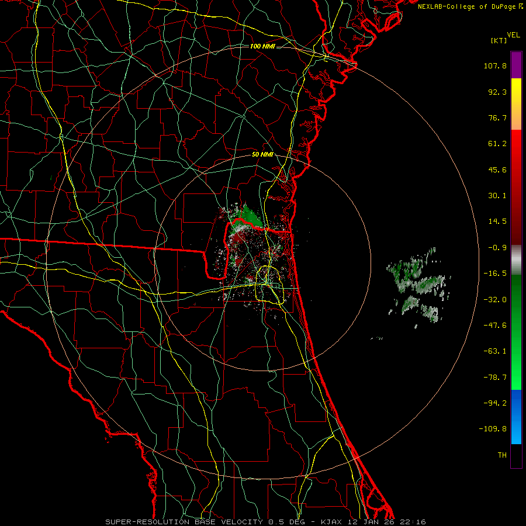Click the purple band of the velocity color bar
This screenshot has height=526, width=526.
pyautogui.click(x=516, y=65)
